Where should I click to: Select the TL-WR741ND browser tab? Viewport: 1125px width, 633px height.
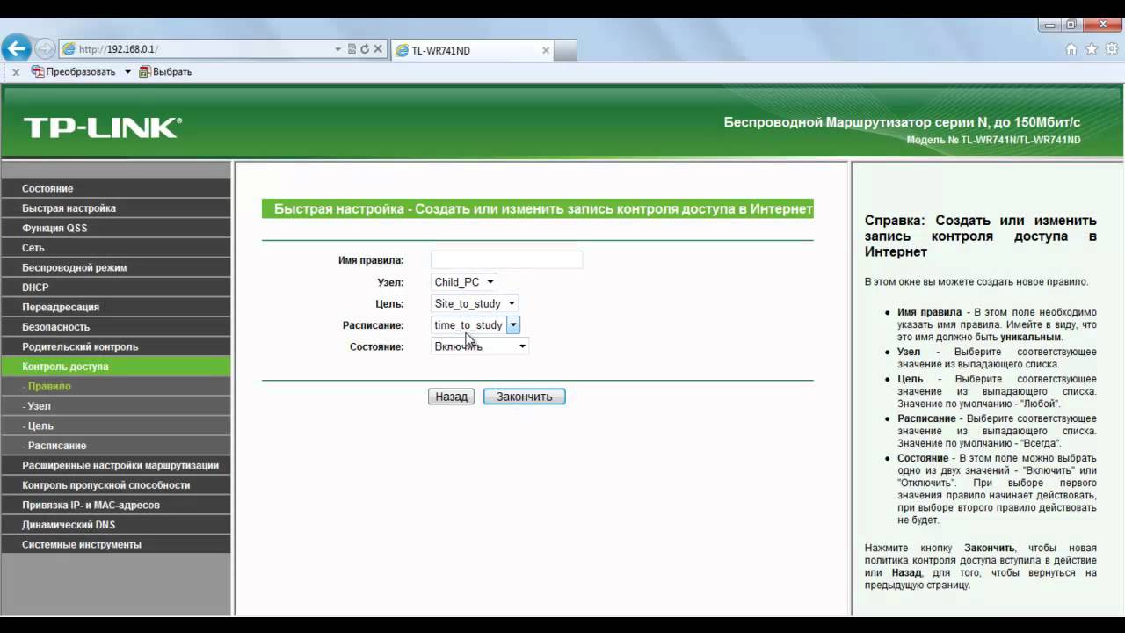click(x=472, y=50)
